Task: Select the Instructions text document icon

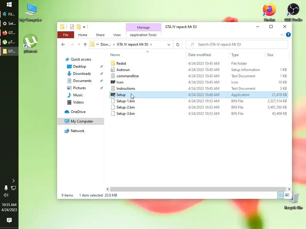Action: pyautogui.click(x=113, y=88)
